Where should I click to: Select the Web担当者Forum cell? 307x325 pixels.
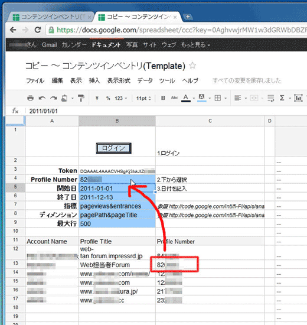pos(117,265)
